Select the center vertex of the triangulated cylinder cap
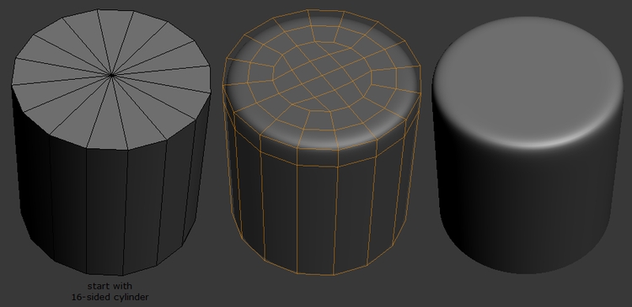The width and height of the screenshot is (632, 307). click(x=112, y=75)
